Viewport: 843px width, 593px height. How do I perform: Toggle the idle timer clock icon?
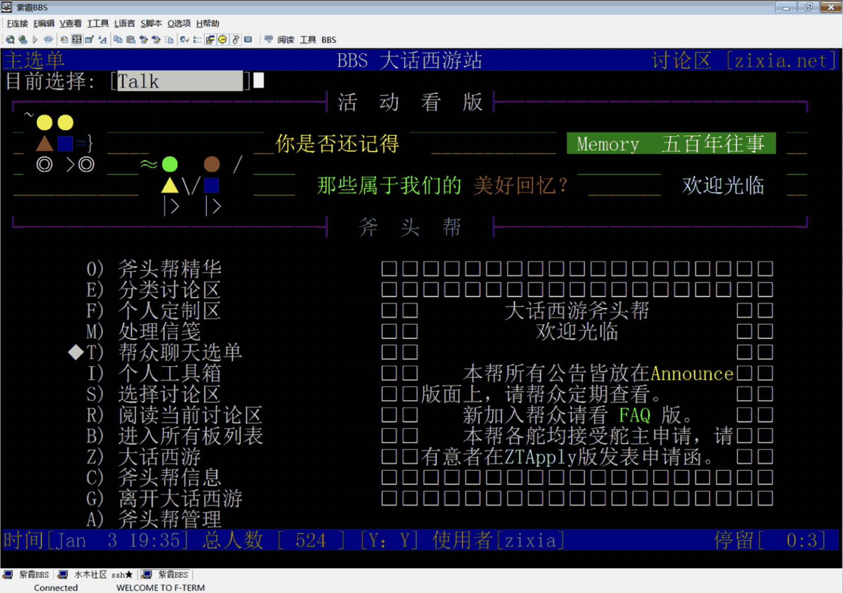223,39
